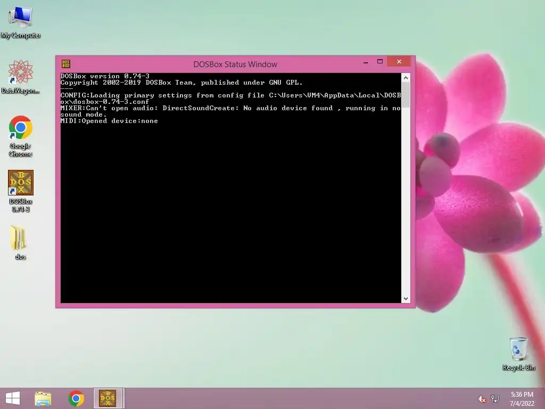
Task: Open the My Computer desktop icon
Action: [x=21, y=23]
